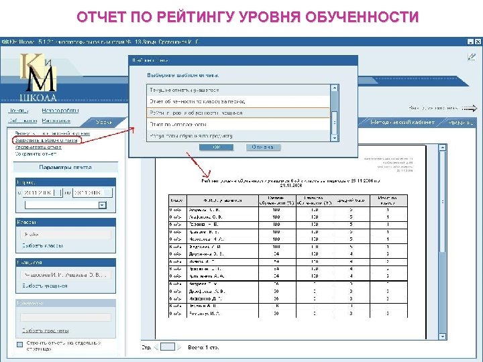
Task: Click "Всего 1 стр." page count text
Action: coord(203,347)
